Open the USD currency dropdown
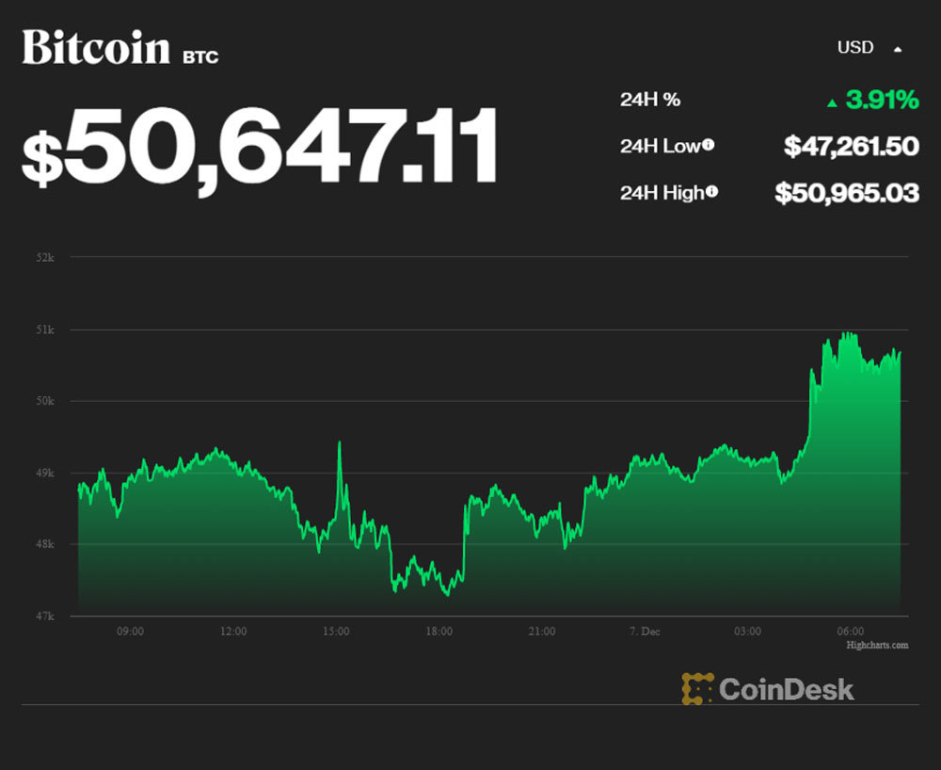 pyautogui.click(x=855, y=47)
